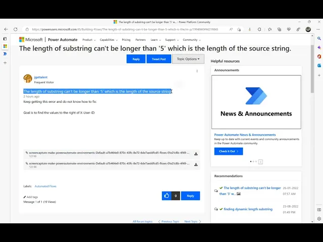Screen dimensions: 323x242
Task: Click the browser profile avatar
Action: [x=308, y=29]
